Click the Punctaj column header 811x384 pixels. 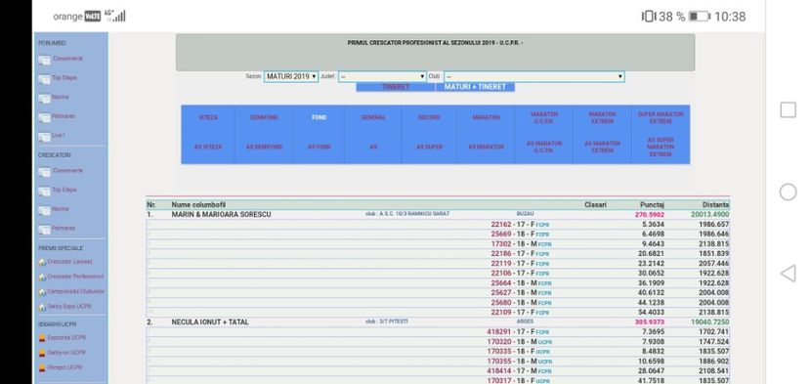point(651,205)
